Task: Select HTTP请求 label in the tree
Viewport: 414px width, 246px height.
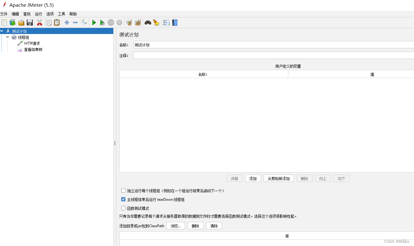Action: coord(32,43)
